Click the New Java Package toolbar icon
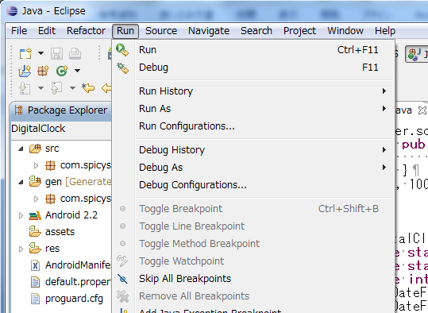Screen dimensions: 428x313 point(43,71)
